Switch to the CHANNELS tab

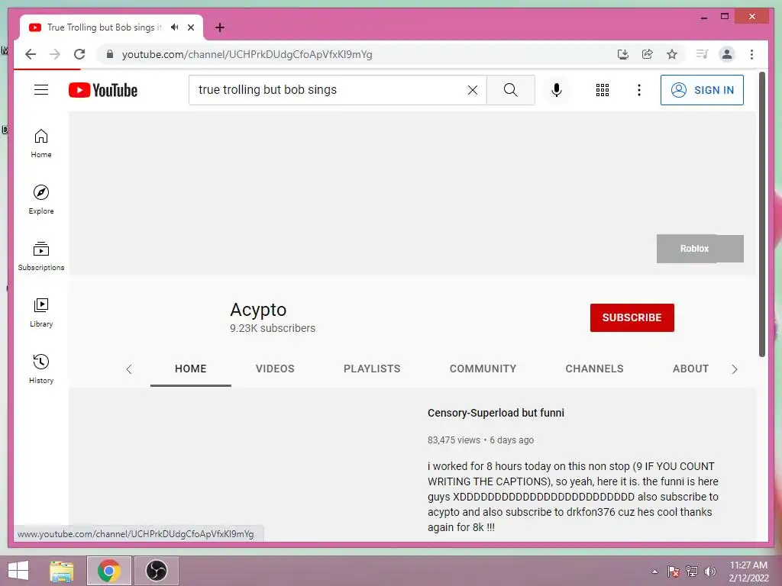coord(594,369)
